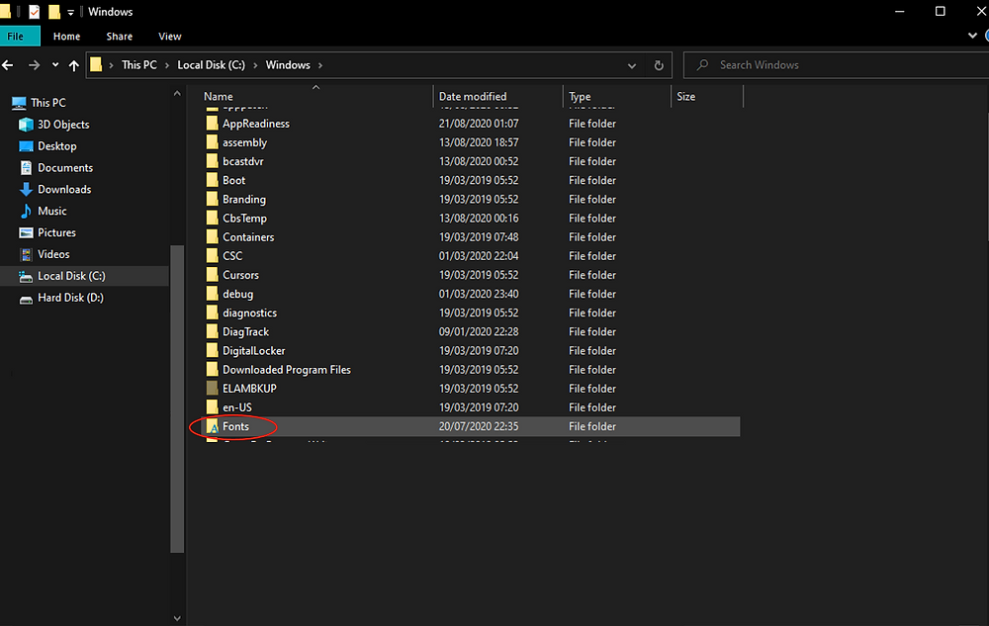
Task: Select Local Disk (C:) in sidebar
Action: tap(84, 276)
